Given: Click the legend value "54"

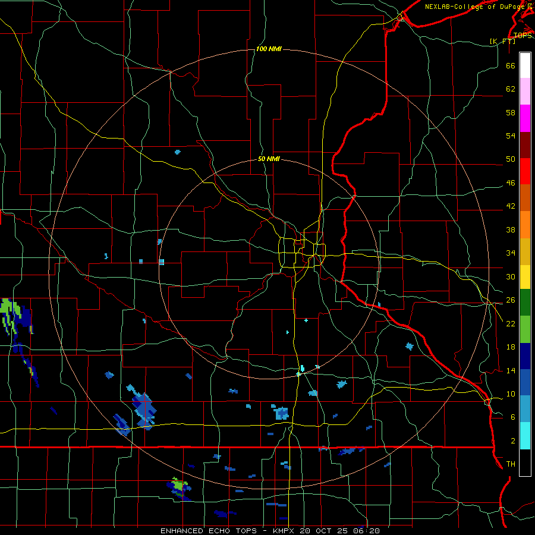Looking at the screenshot, I should 511,136.
